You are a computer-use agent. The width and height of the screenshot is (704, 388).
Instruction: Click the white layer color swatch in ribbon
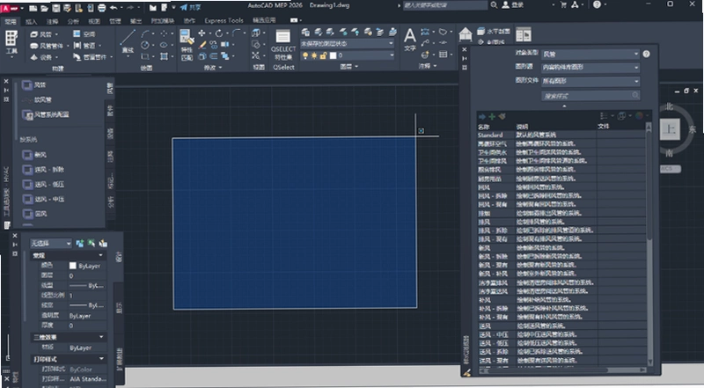333,55
